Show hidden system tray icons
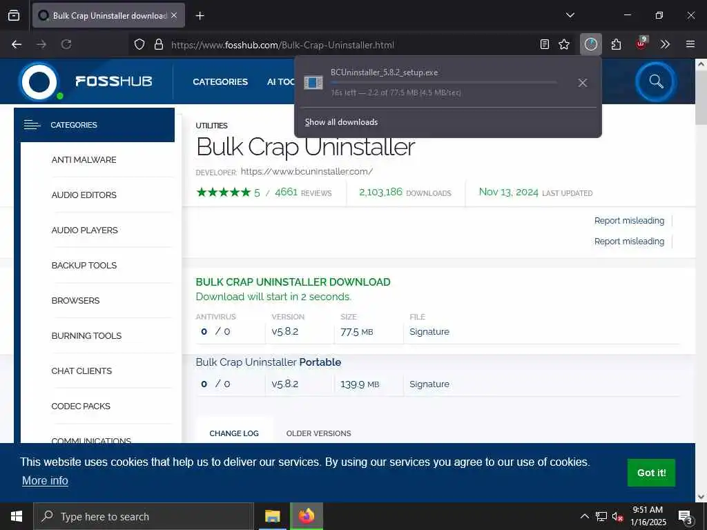This screenshot has height=530, width=707. [584, 516]
